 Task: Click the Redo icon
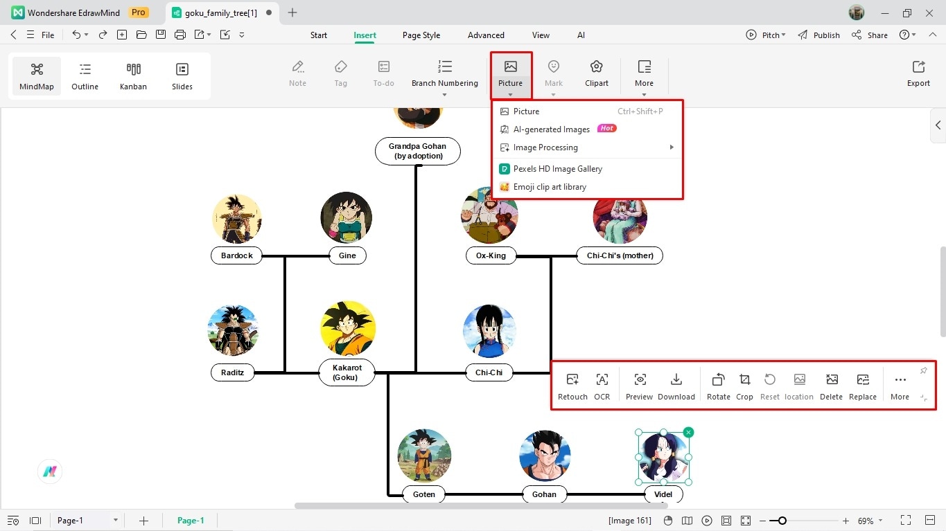pyautogui.click(x=103, y=35)
